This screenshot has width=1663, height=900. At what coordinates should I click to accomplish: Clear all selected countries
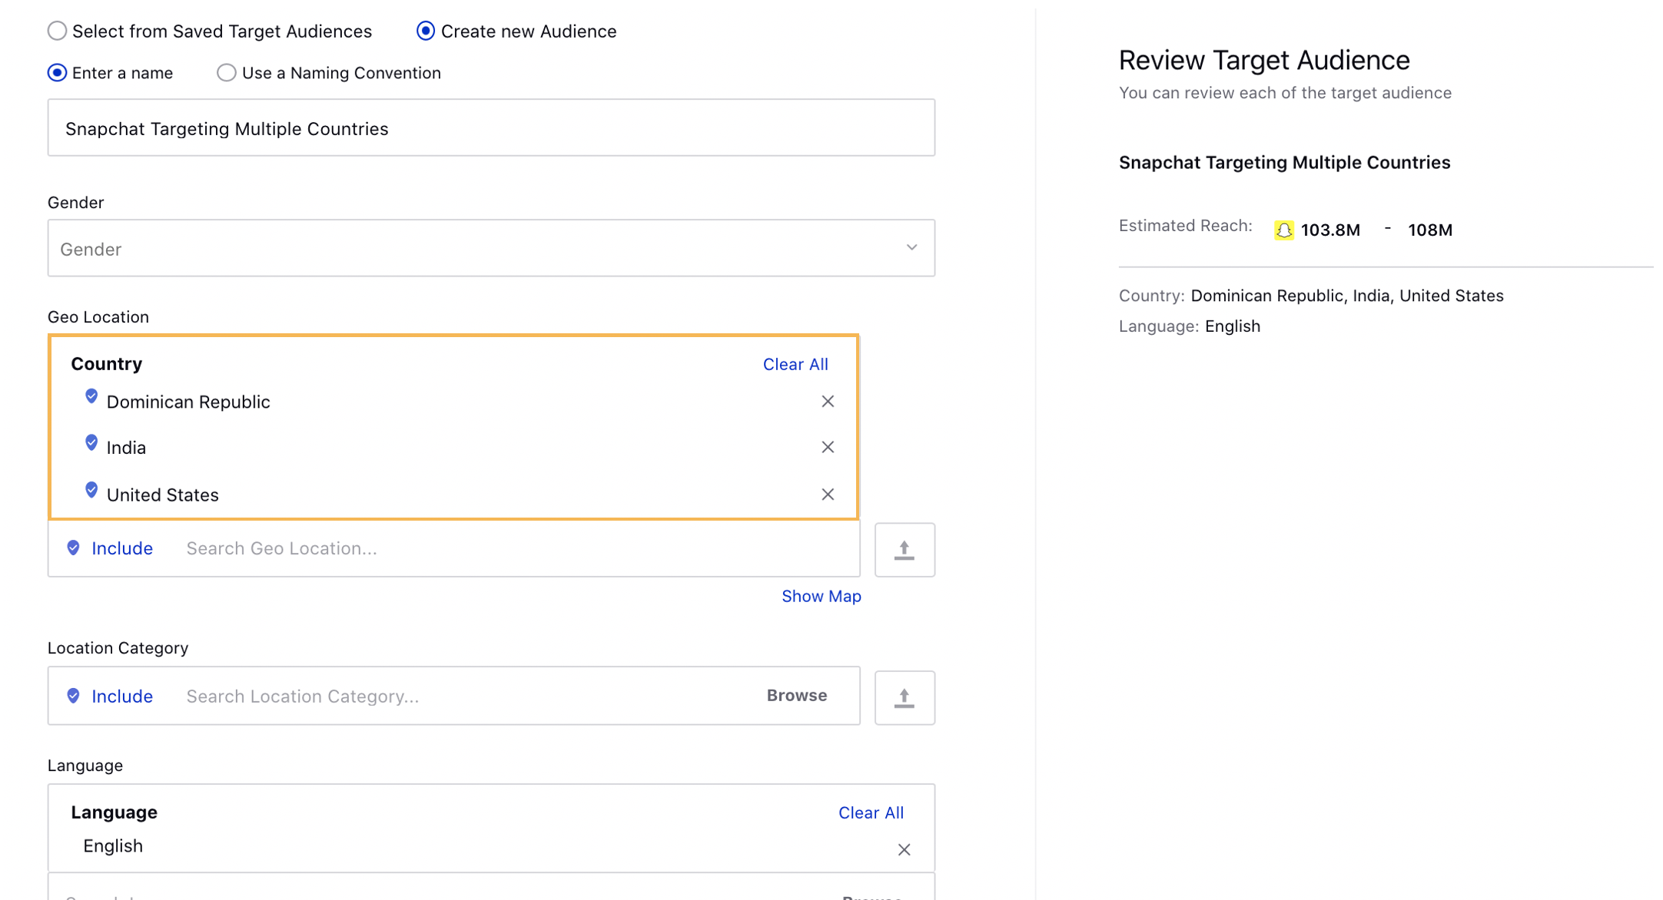tap(795, 364)
